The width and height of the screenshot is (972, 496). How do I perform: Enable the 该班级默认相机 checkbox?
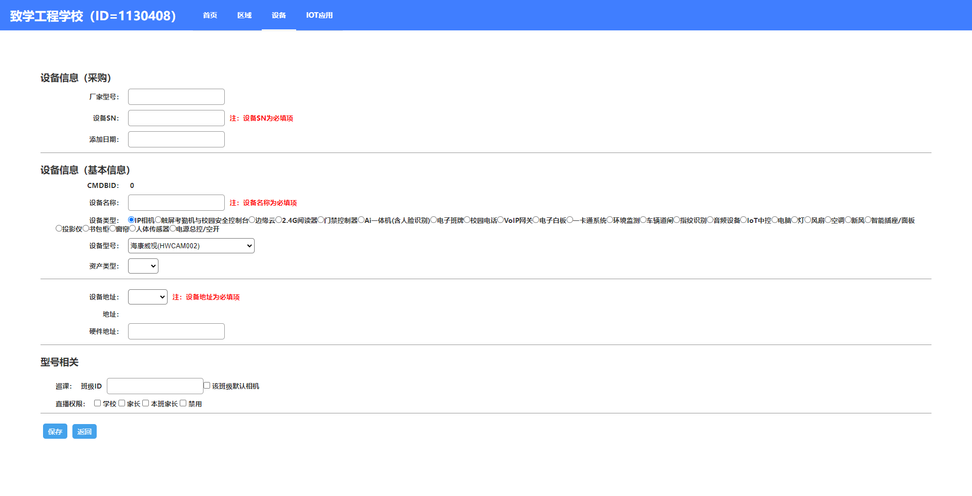(207, 386)
